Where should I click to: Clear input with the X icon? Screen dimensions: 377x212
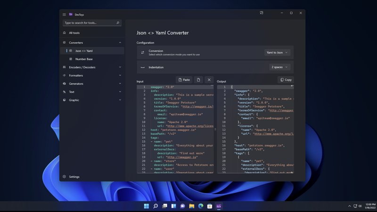pos(209,80)
